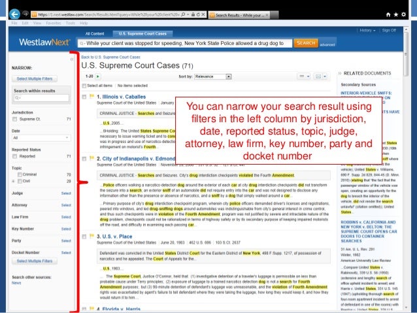Click in the browser URL address field
417x313 pixels.
108,14
